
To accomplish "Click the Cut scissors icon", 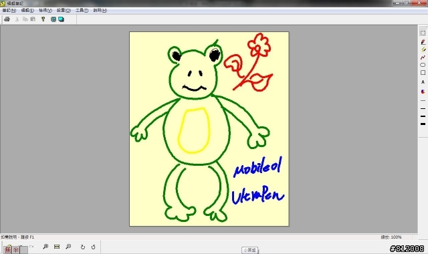I will (x=17, y=19).
